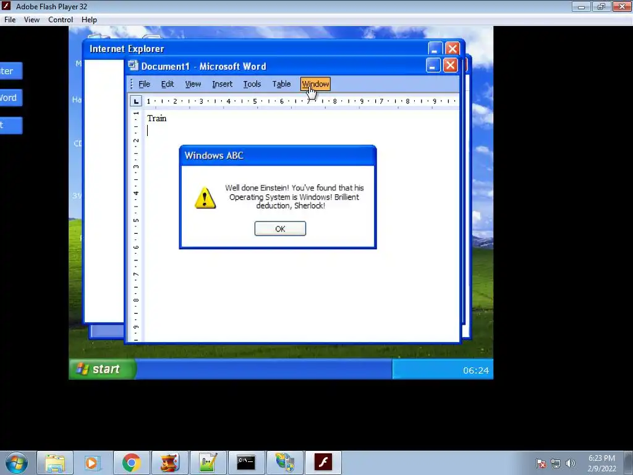Click the cut-off blue button ending in 'ter'
633x475 pixels.
(x=11, y=71)
